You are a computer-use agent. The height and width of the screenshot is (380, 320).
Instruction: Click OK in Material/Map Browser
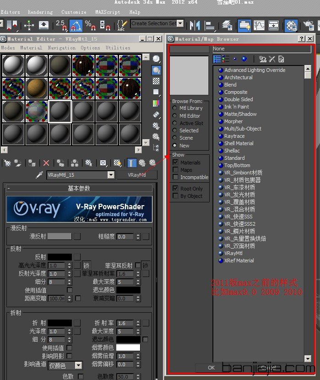(211, 368)
